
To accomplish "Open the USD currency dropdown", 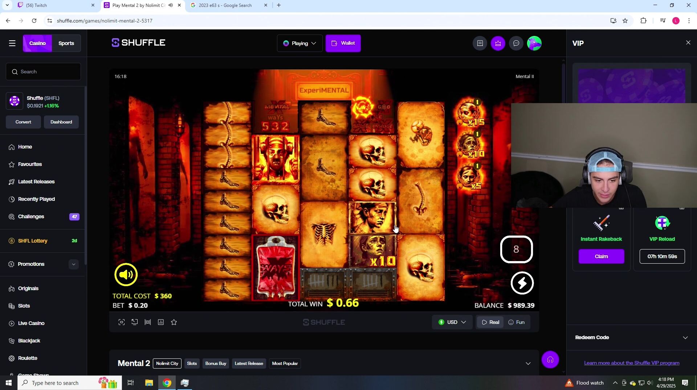I will (452, 322).
